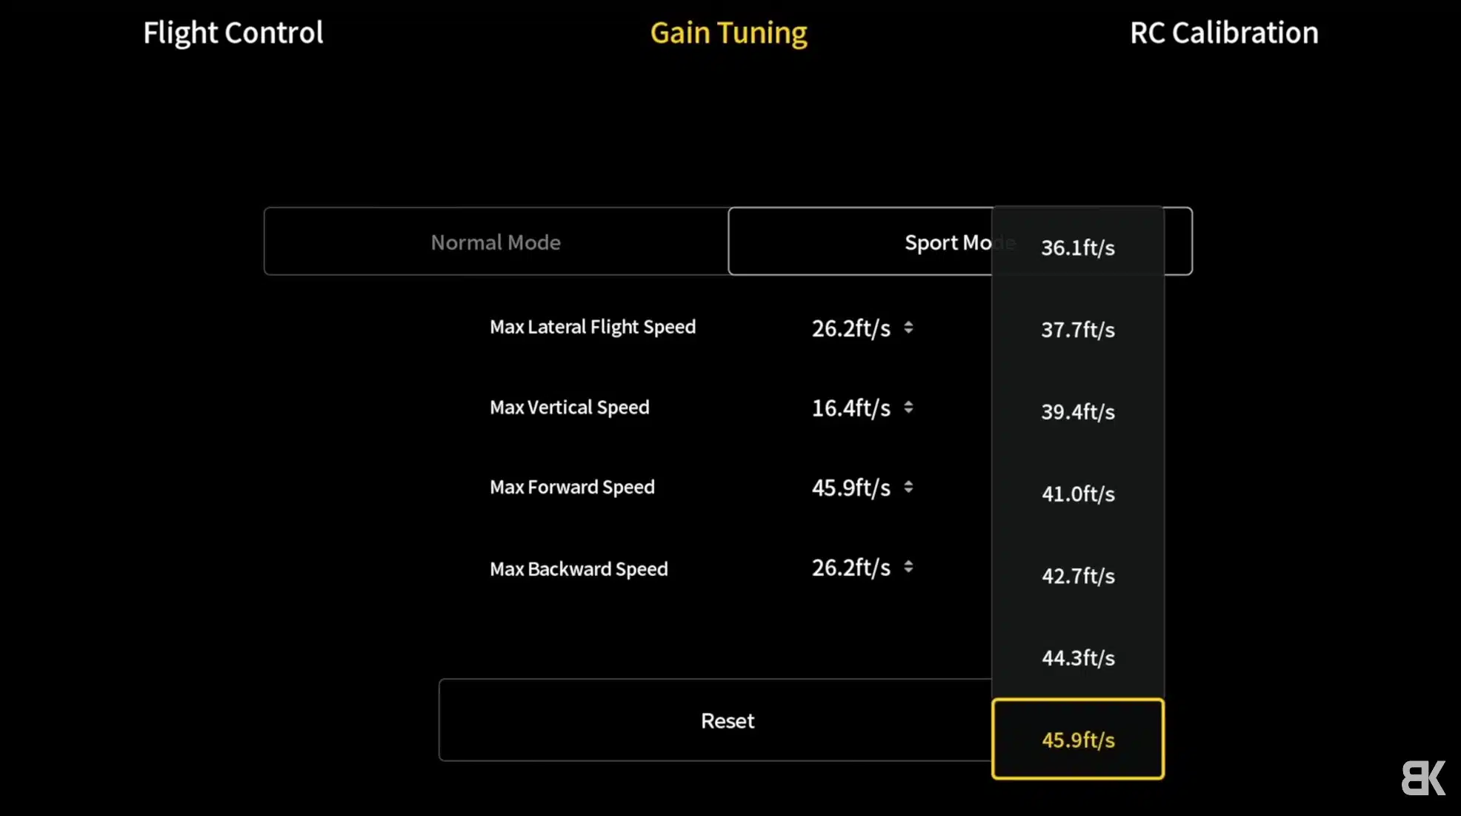The image size is (1461, 816).
Task: Open the Max Vertical Speed 16.4ft/s value
Action: pos(851,408)
